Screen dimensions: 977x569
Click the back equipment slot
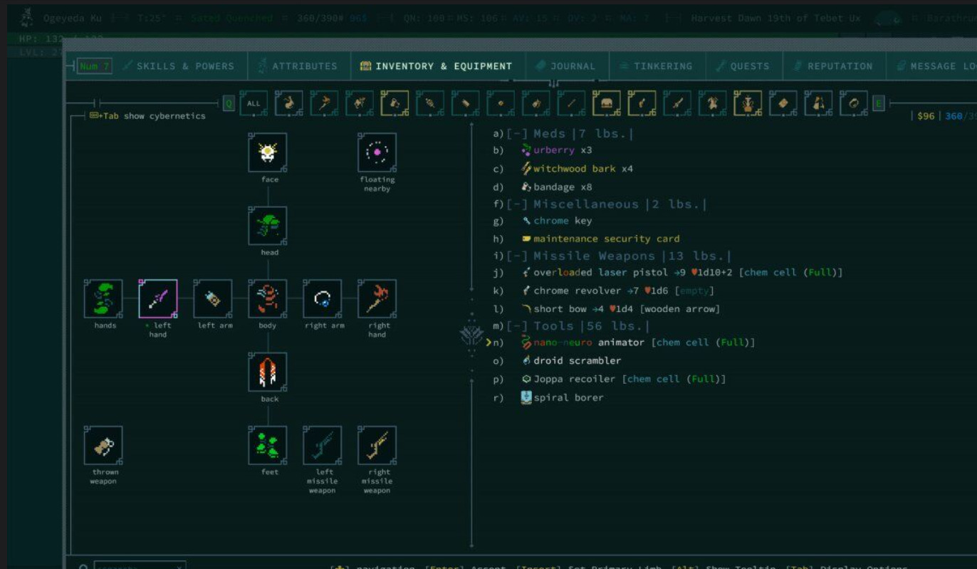click(x=268, y=372)
